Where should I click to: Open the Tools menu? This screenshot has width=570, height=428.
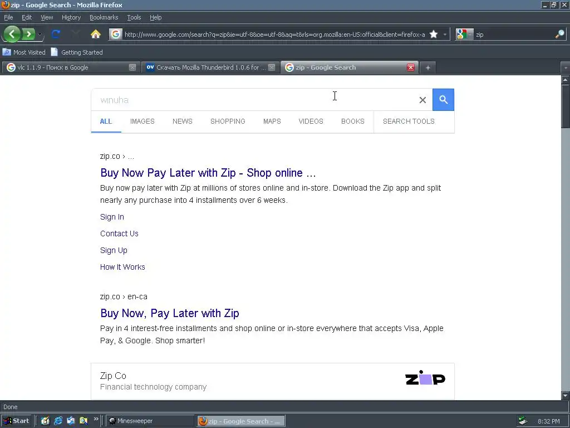point(134,17)
